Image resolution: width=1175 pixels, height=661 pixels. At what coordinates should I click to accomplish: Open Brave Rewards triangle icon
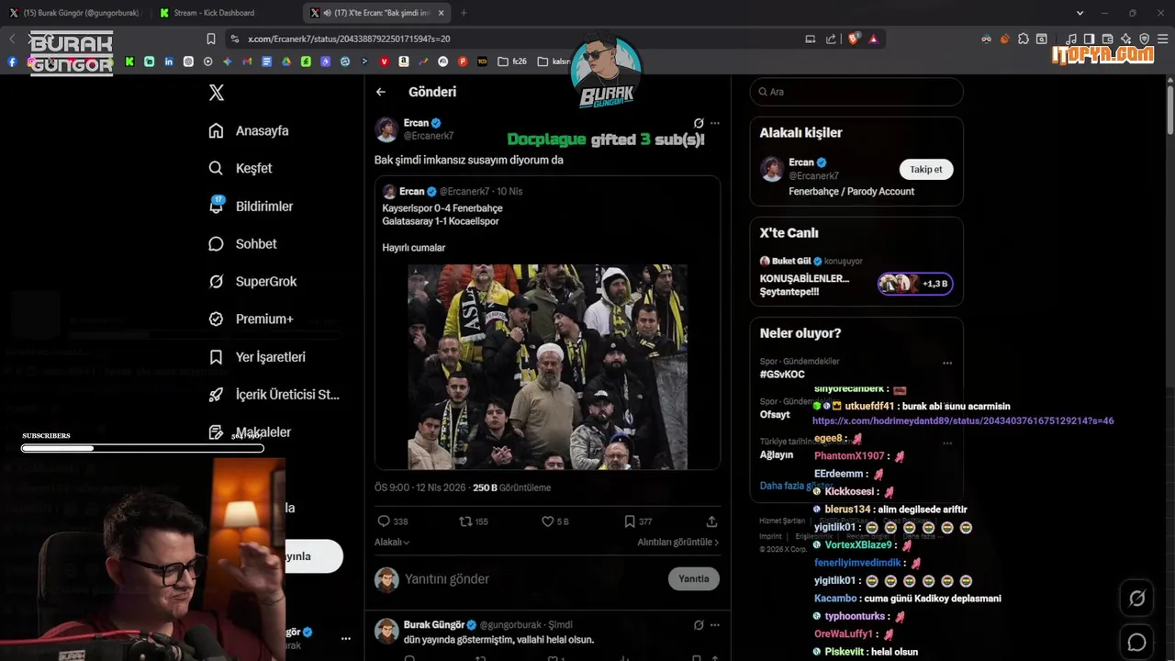point(873,39)
